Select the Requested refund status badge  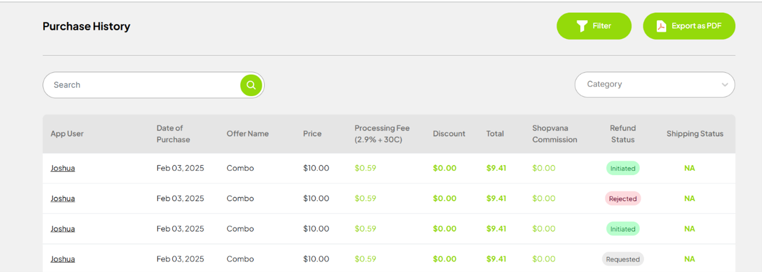point(622,259)
